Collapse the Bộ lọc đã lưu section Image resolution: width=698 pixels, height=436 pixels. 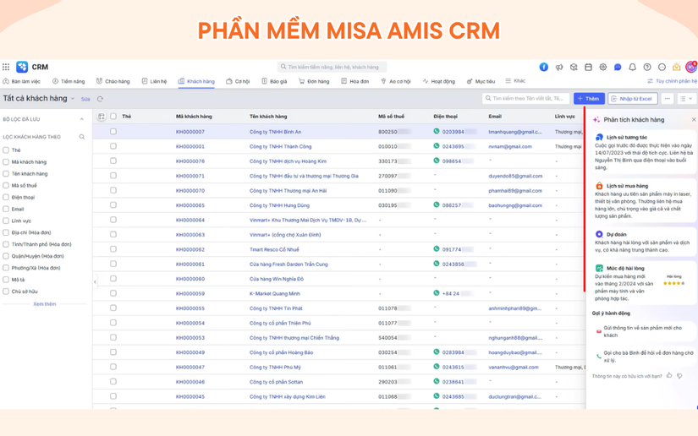pyautogui.click(x=82, y=119)
